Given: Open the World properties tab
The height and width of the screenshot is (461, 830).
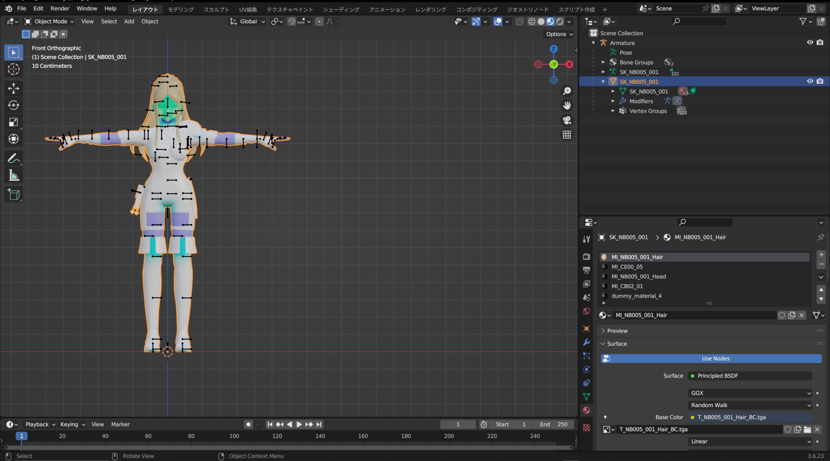Looking at the screenshot, I should click(x=586, y=312).
